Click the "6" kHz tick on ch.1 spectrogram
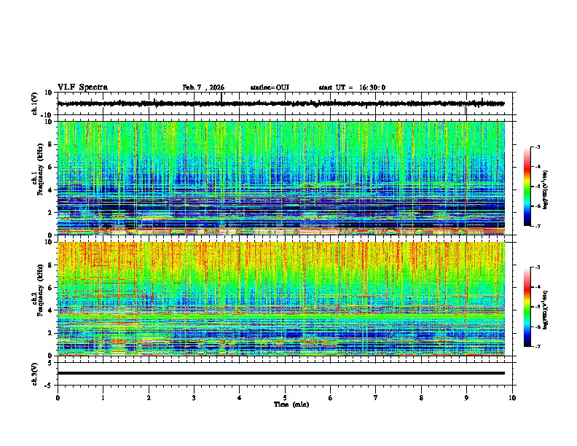This screenshot has width=577, height=446. coord(50,167)
